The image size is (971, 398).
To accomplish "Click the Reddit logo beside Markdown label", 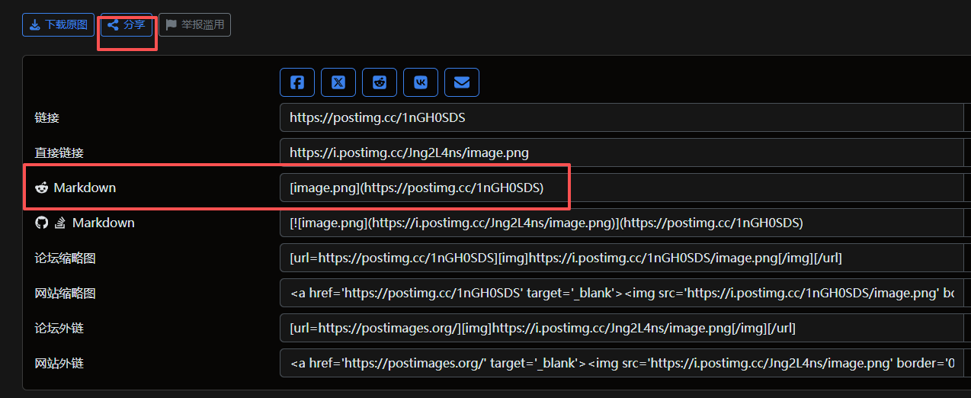I will (41, 188).
